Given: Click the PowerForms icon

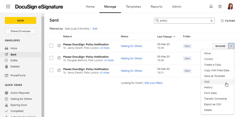Looking at the screenshot, I should click(6, 75).
